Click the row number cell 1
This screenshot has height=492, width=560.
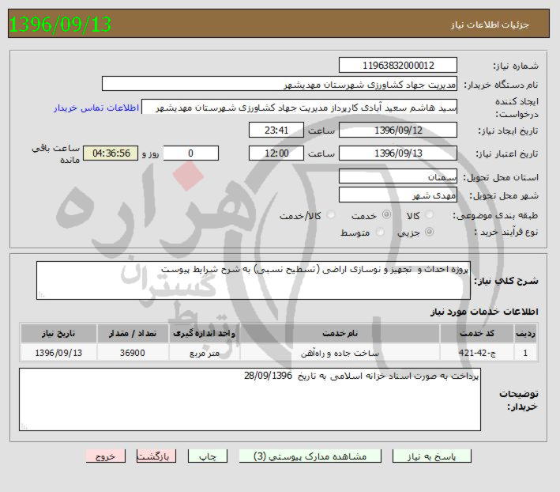pos(525,353)
